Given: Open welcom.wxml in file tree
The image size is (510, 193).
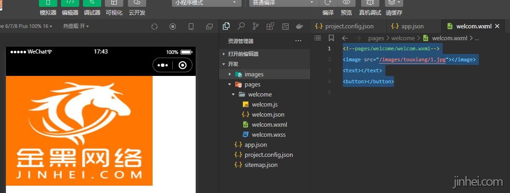Looking at the screenshot, I should [x=265, y=124].
